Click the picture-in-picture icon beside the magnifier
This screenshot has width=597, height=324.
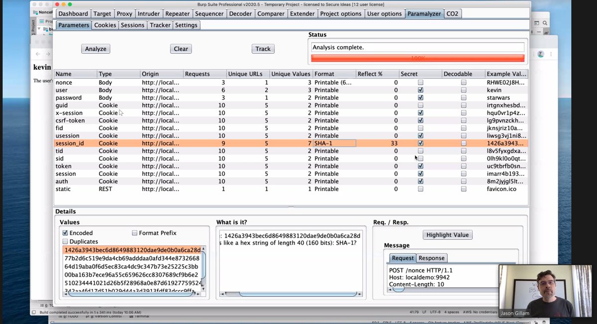point(537,23)
